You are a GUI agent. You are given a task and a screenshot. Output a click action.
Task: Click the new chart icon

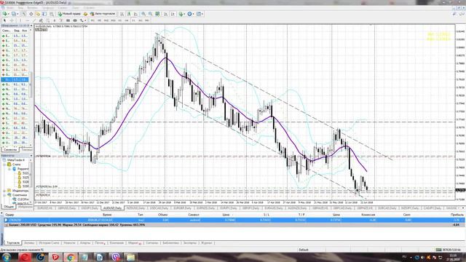[5, 14]
